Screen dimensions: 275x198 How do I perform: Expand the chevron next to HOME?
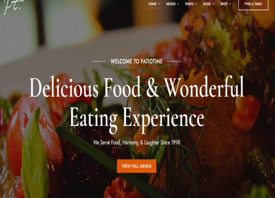[159, 4]
